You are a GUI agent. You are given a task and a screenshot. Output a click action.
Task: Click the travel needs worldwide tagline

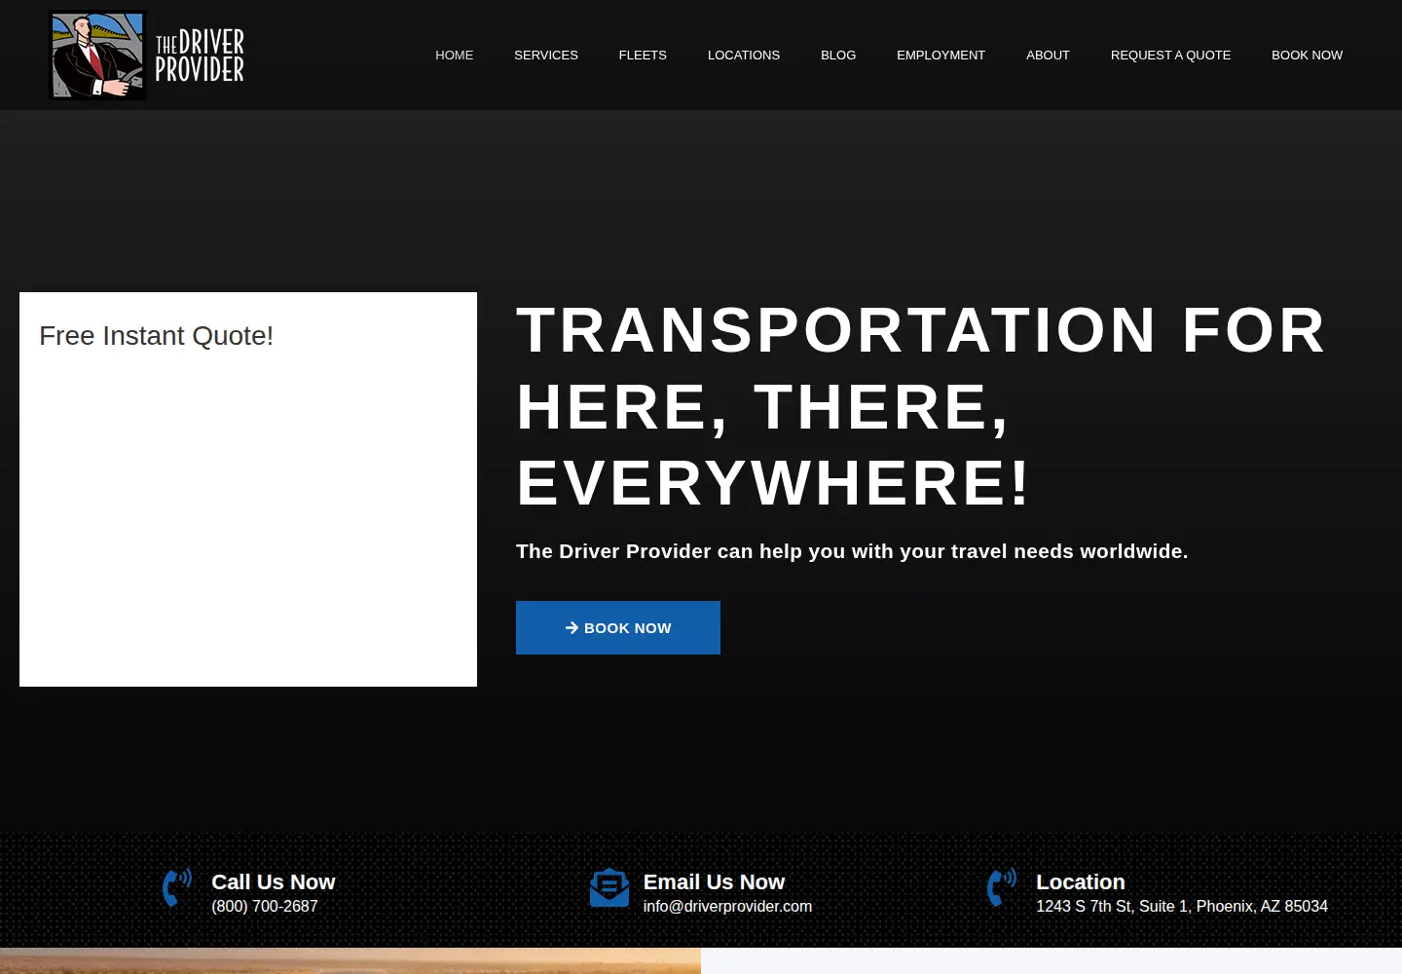[852, 551]
